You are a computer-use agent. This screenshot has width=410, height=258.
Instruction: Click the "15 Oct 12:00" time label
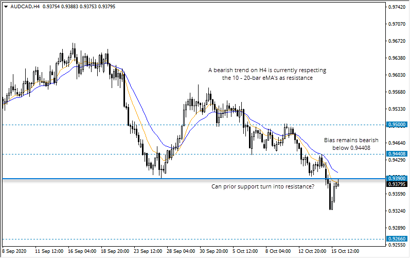(344, 251)
